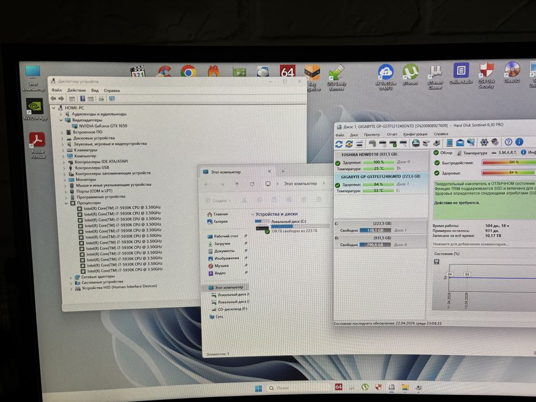Open the NVIDIA App desktop shortcut

coord(35,109)
